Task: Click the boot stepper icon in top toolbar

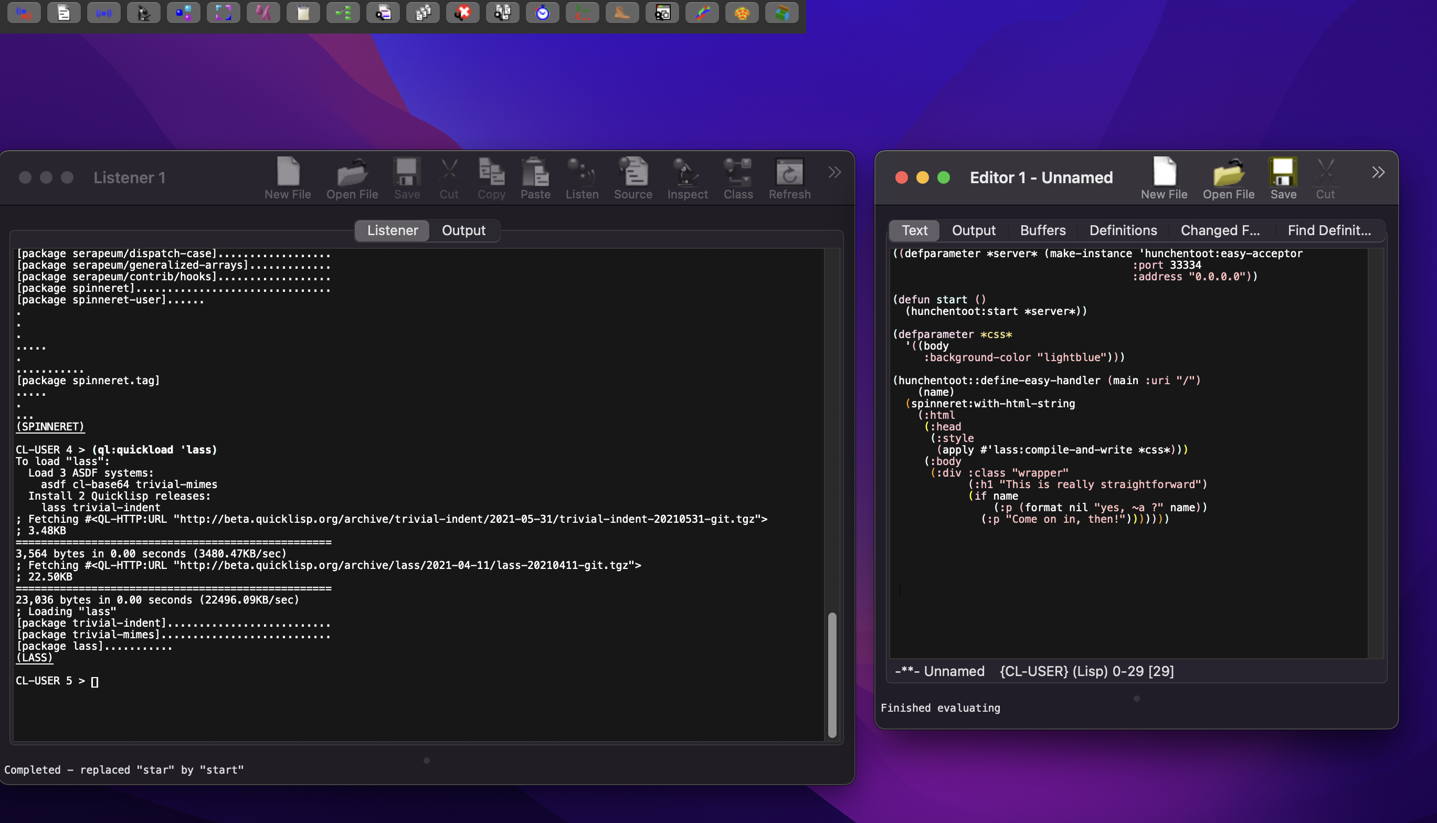Action: [622, 13]
